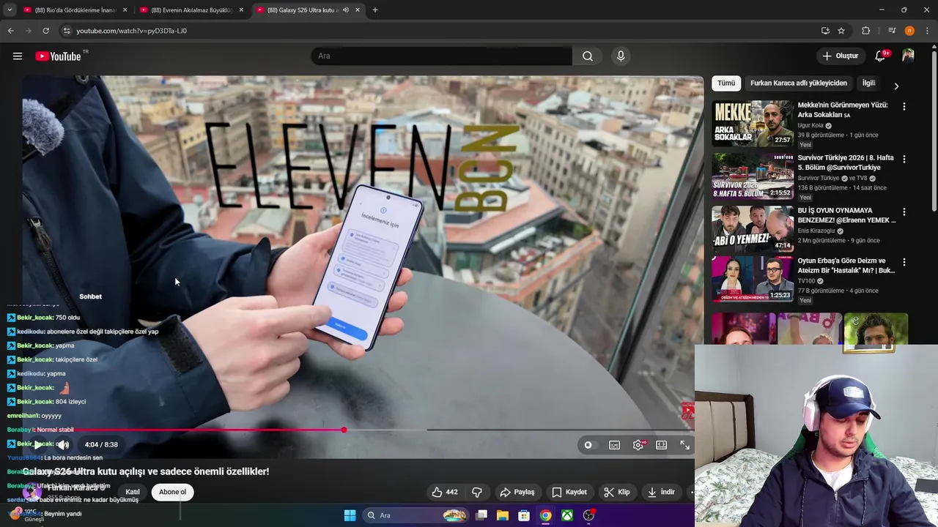Image resolution: width=938 pixels, height=527 pixels.
Task: Open the media control icon in Chrome toolbar
Action: click(892, 31)
